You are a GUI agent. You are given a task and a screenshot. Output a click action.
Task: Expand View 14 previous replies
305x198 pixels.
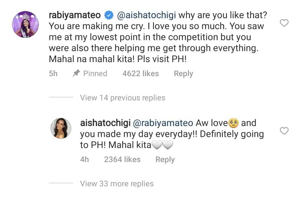(x=123, y=98)
